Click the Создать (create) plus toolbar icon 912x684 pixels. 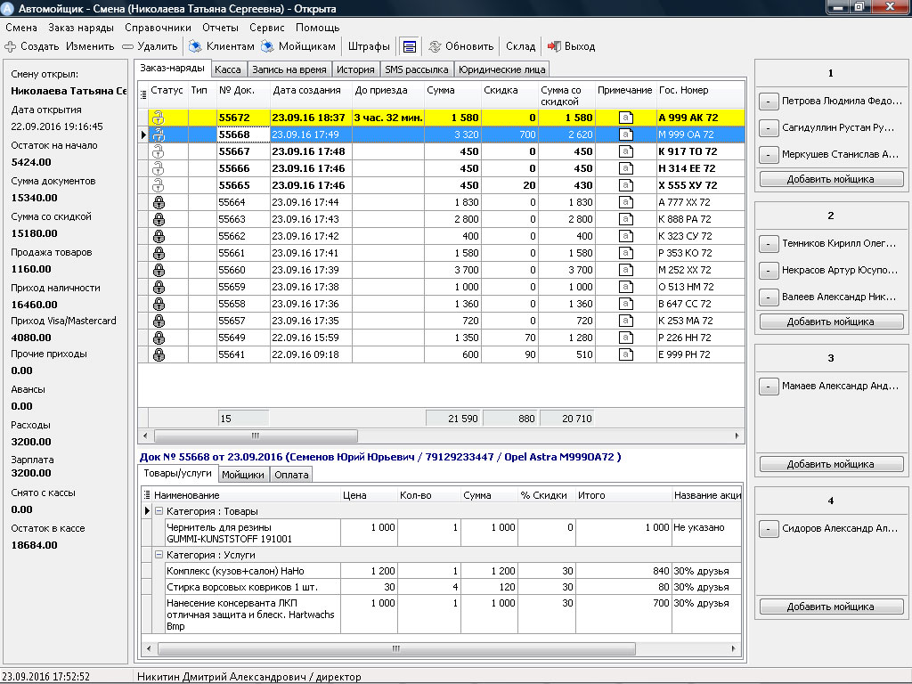click(11, 46)
